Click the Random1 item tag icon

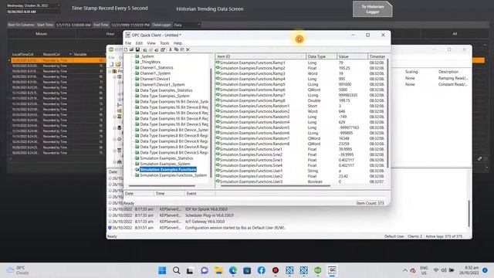(x=218, y=106)
